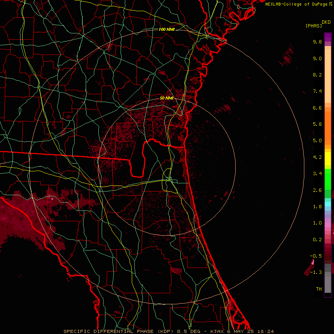Click the 6 MAY 25 date text
The height and width of the screenshot is (334, 334).
241,331
